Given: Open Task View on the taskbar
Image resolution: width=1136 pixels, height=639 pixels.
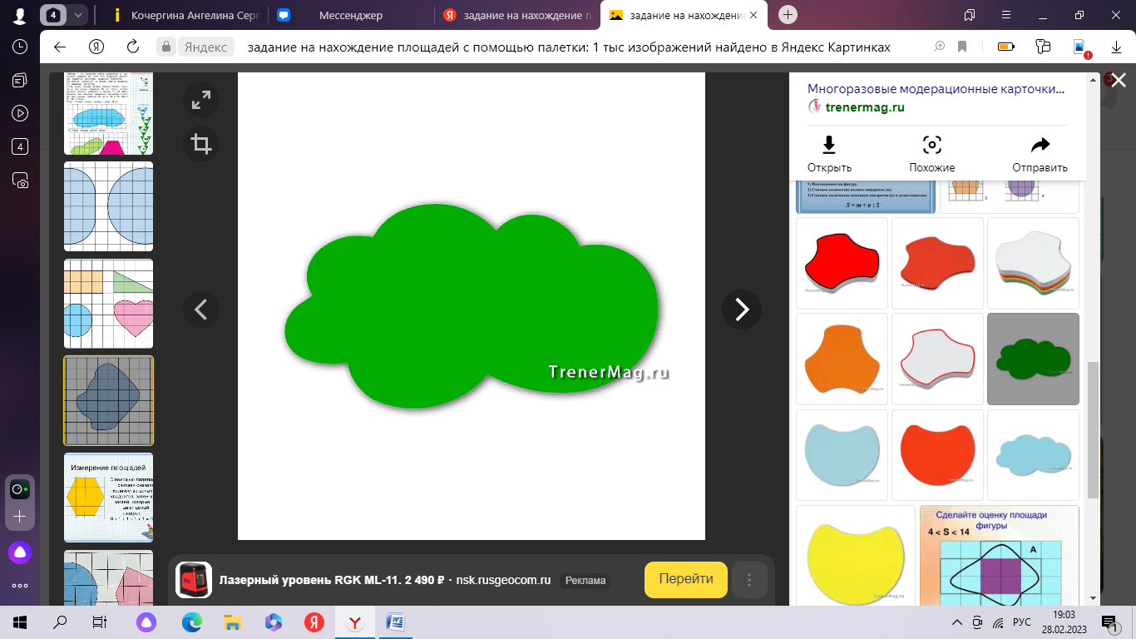Looking at the screenshot, I should pyautogui.click(x=100, y=622).
